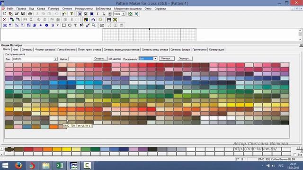The width and height of the screenshot is (303, 170).
Task: Open the Библиотека menu
Action: pyautogui.click(x=103, y=8)
